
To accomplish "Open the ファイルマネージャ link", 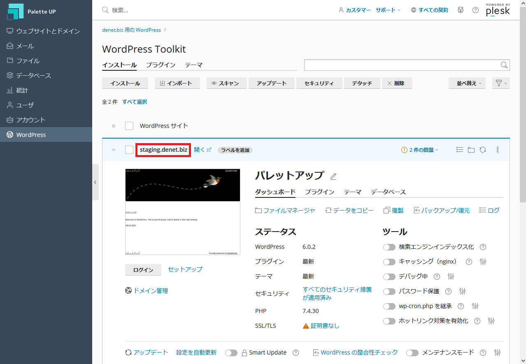I will [285, 210].
